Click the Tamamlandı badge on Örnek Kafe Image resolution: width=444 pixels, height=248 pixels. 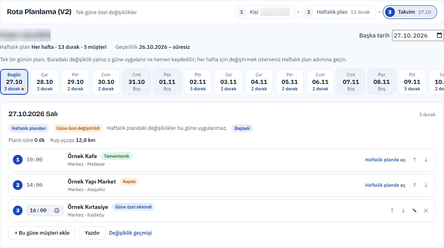pos(116,156)
